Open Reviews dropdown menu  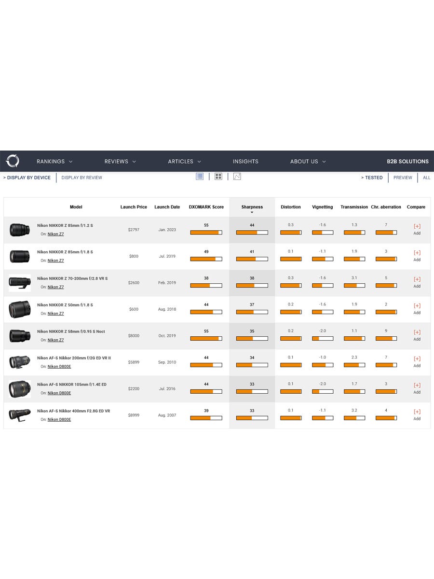tap(120, 162)
